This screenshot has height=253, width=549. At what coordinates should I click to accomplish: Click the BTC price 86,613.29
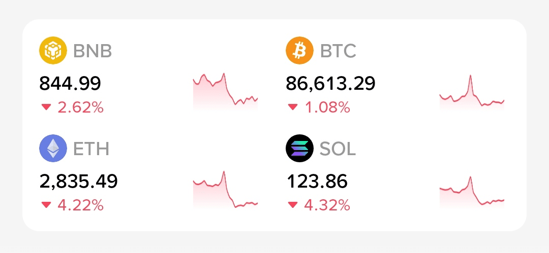pos(330,84)
